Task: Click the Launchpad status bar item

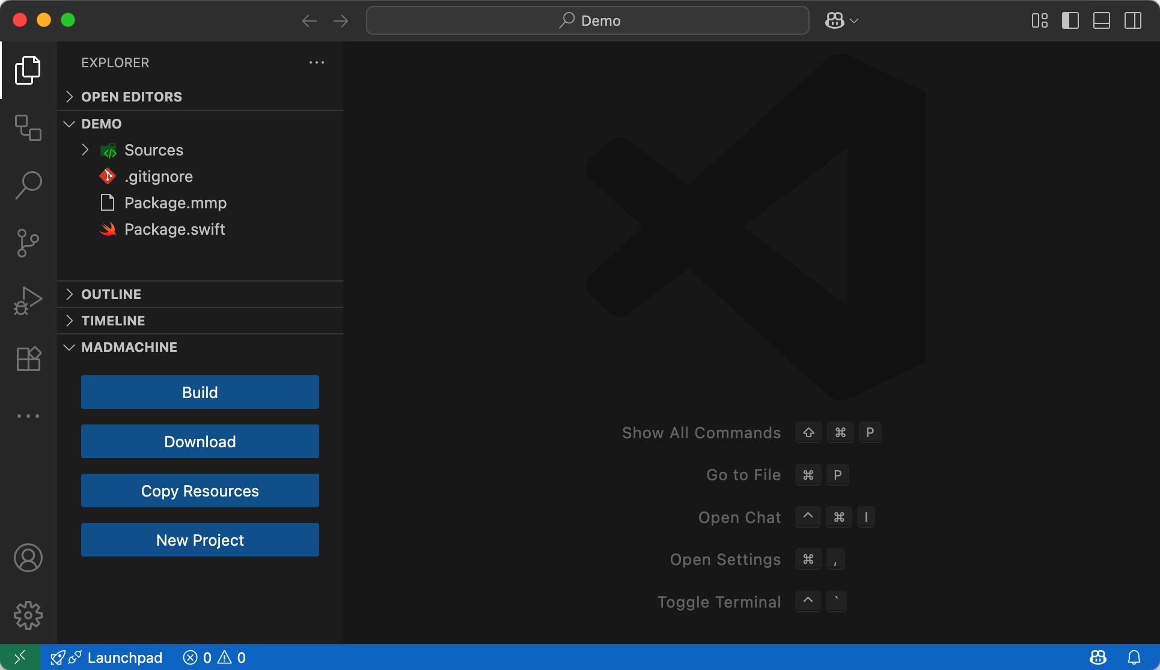Action: tap(106, 657)
